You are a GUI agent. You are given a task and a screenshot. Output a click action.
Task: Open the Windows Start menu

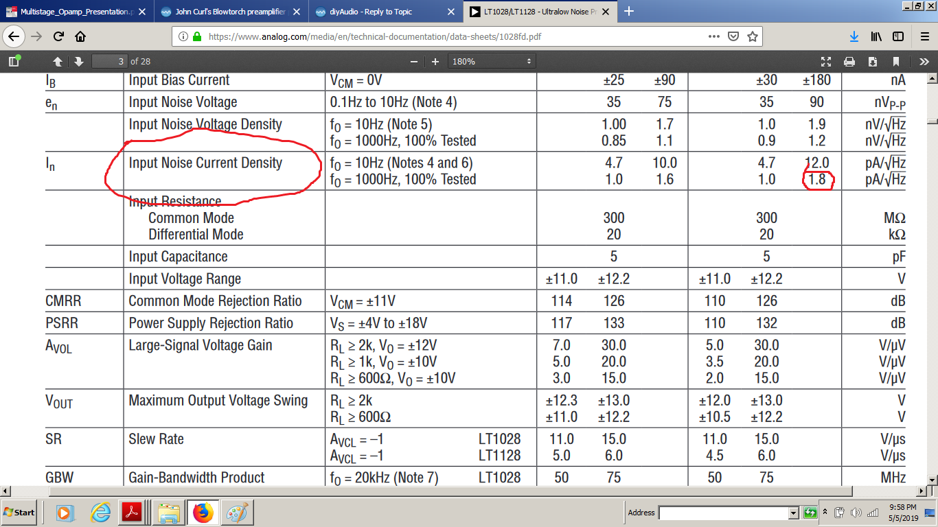point(20,513)
